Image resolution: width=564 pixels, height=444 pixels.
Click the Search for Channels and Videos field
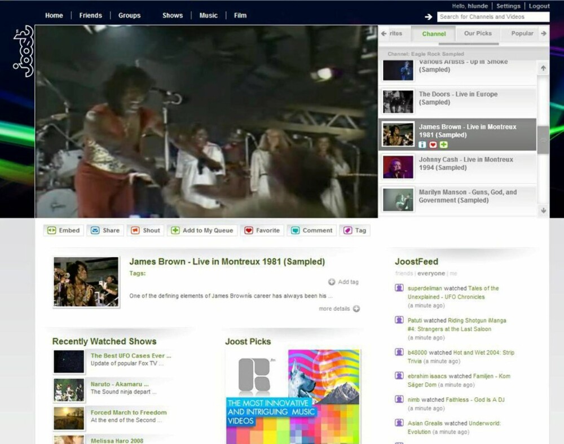(x=493, y=16)
